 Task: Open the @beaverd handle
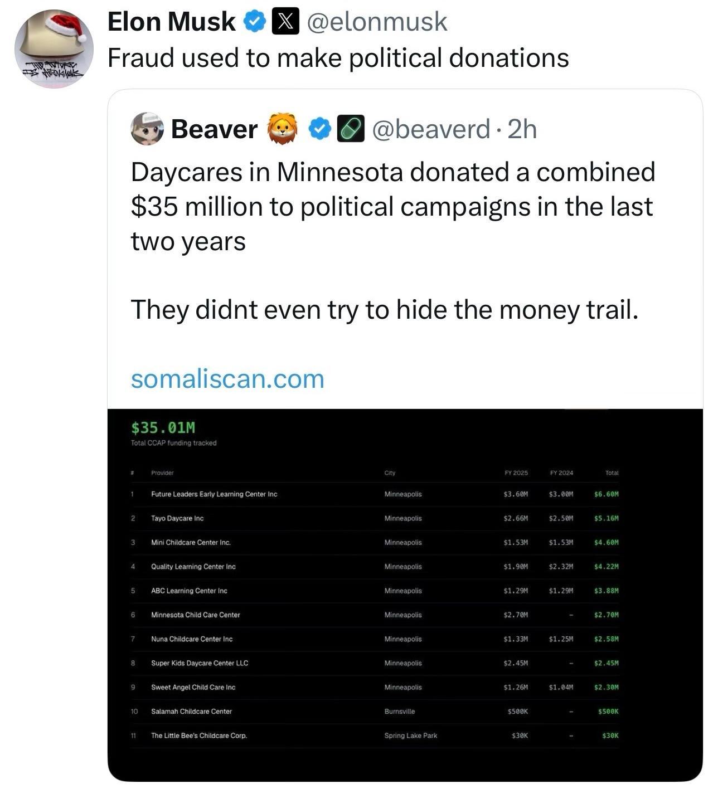click(431, 129)
